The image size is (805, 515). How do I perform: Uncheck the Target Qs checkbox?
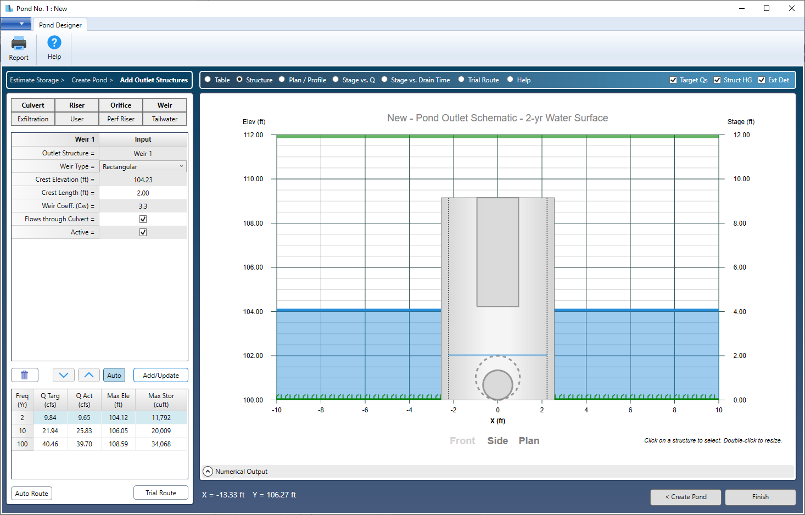point(673,80)
